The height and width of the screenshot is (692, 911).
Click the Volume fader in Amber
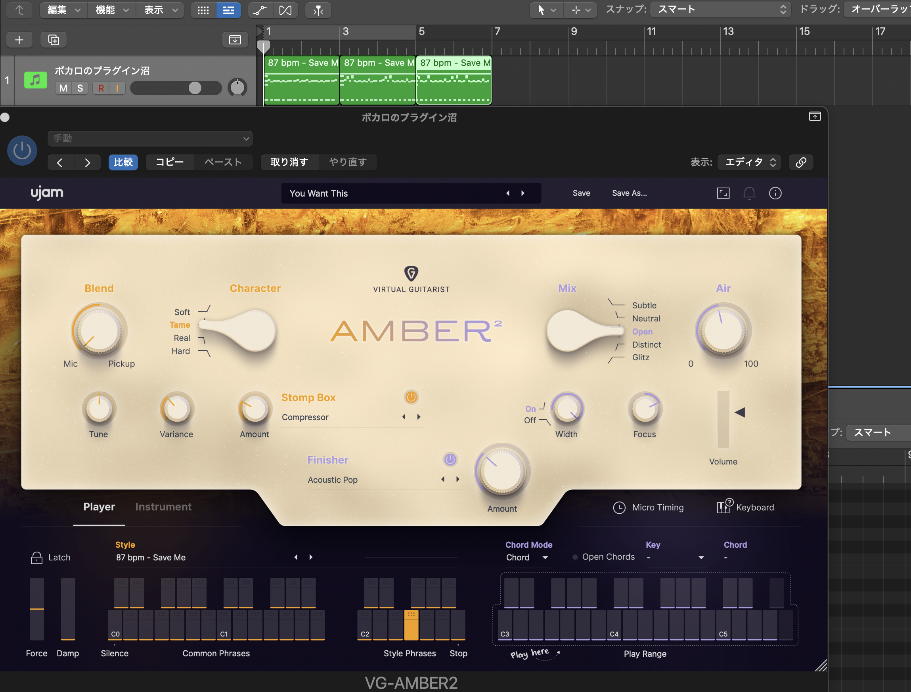tap(723, 419)
